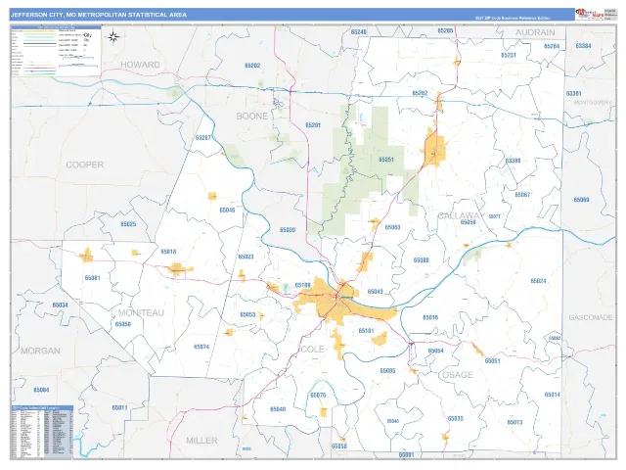Select the GASCONADE county label
626x470 pixels.
pyautogui.click(x=591, y=317)
